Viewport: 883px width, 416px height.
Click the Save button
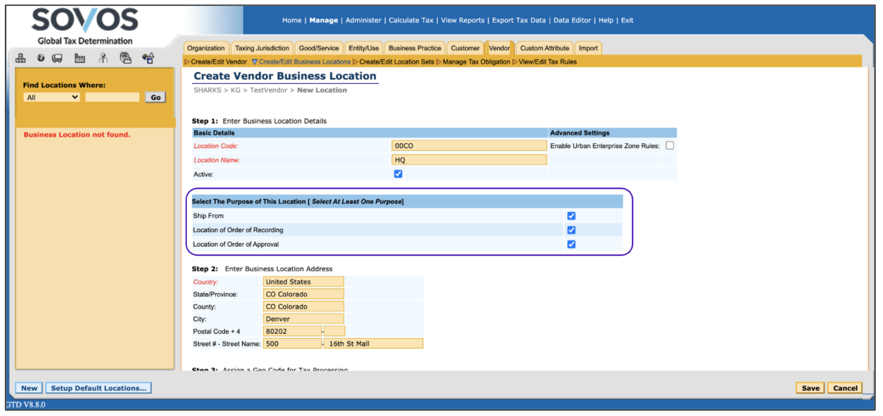pyautogui.click(x=810, y=388)
